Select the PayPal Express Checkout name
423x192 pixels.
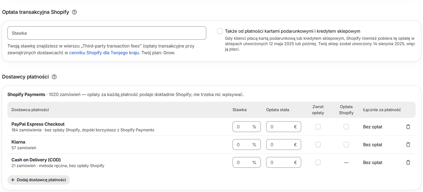[38, 124]
